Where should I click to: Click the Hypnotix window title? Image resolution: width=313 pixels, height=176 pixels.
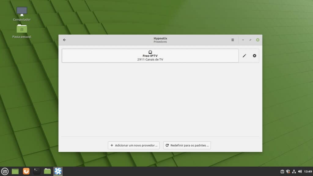click(x=160, y=38)
